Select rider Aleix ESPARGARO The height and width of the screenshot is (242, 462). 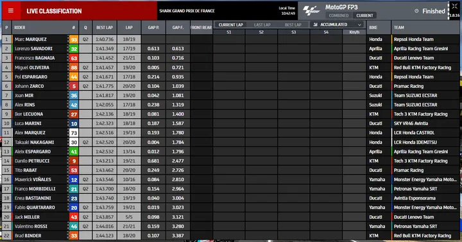pos(33,151)
